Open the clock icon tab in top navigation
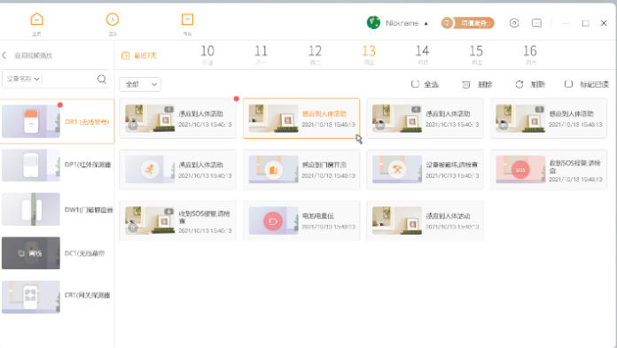617x348 pixels. coord(113,24)
